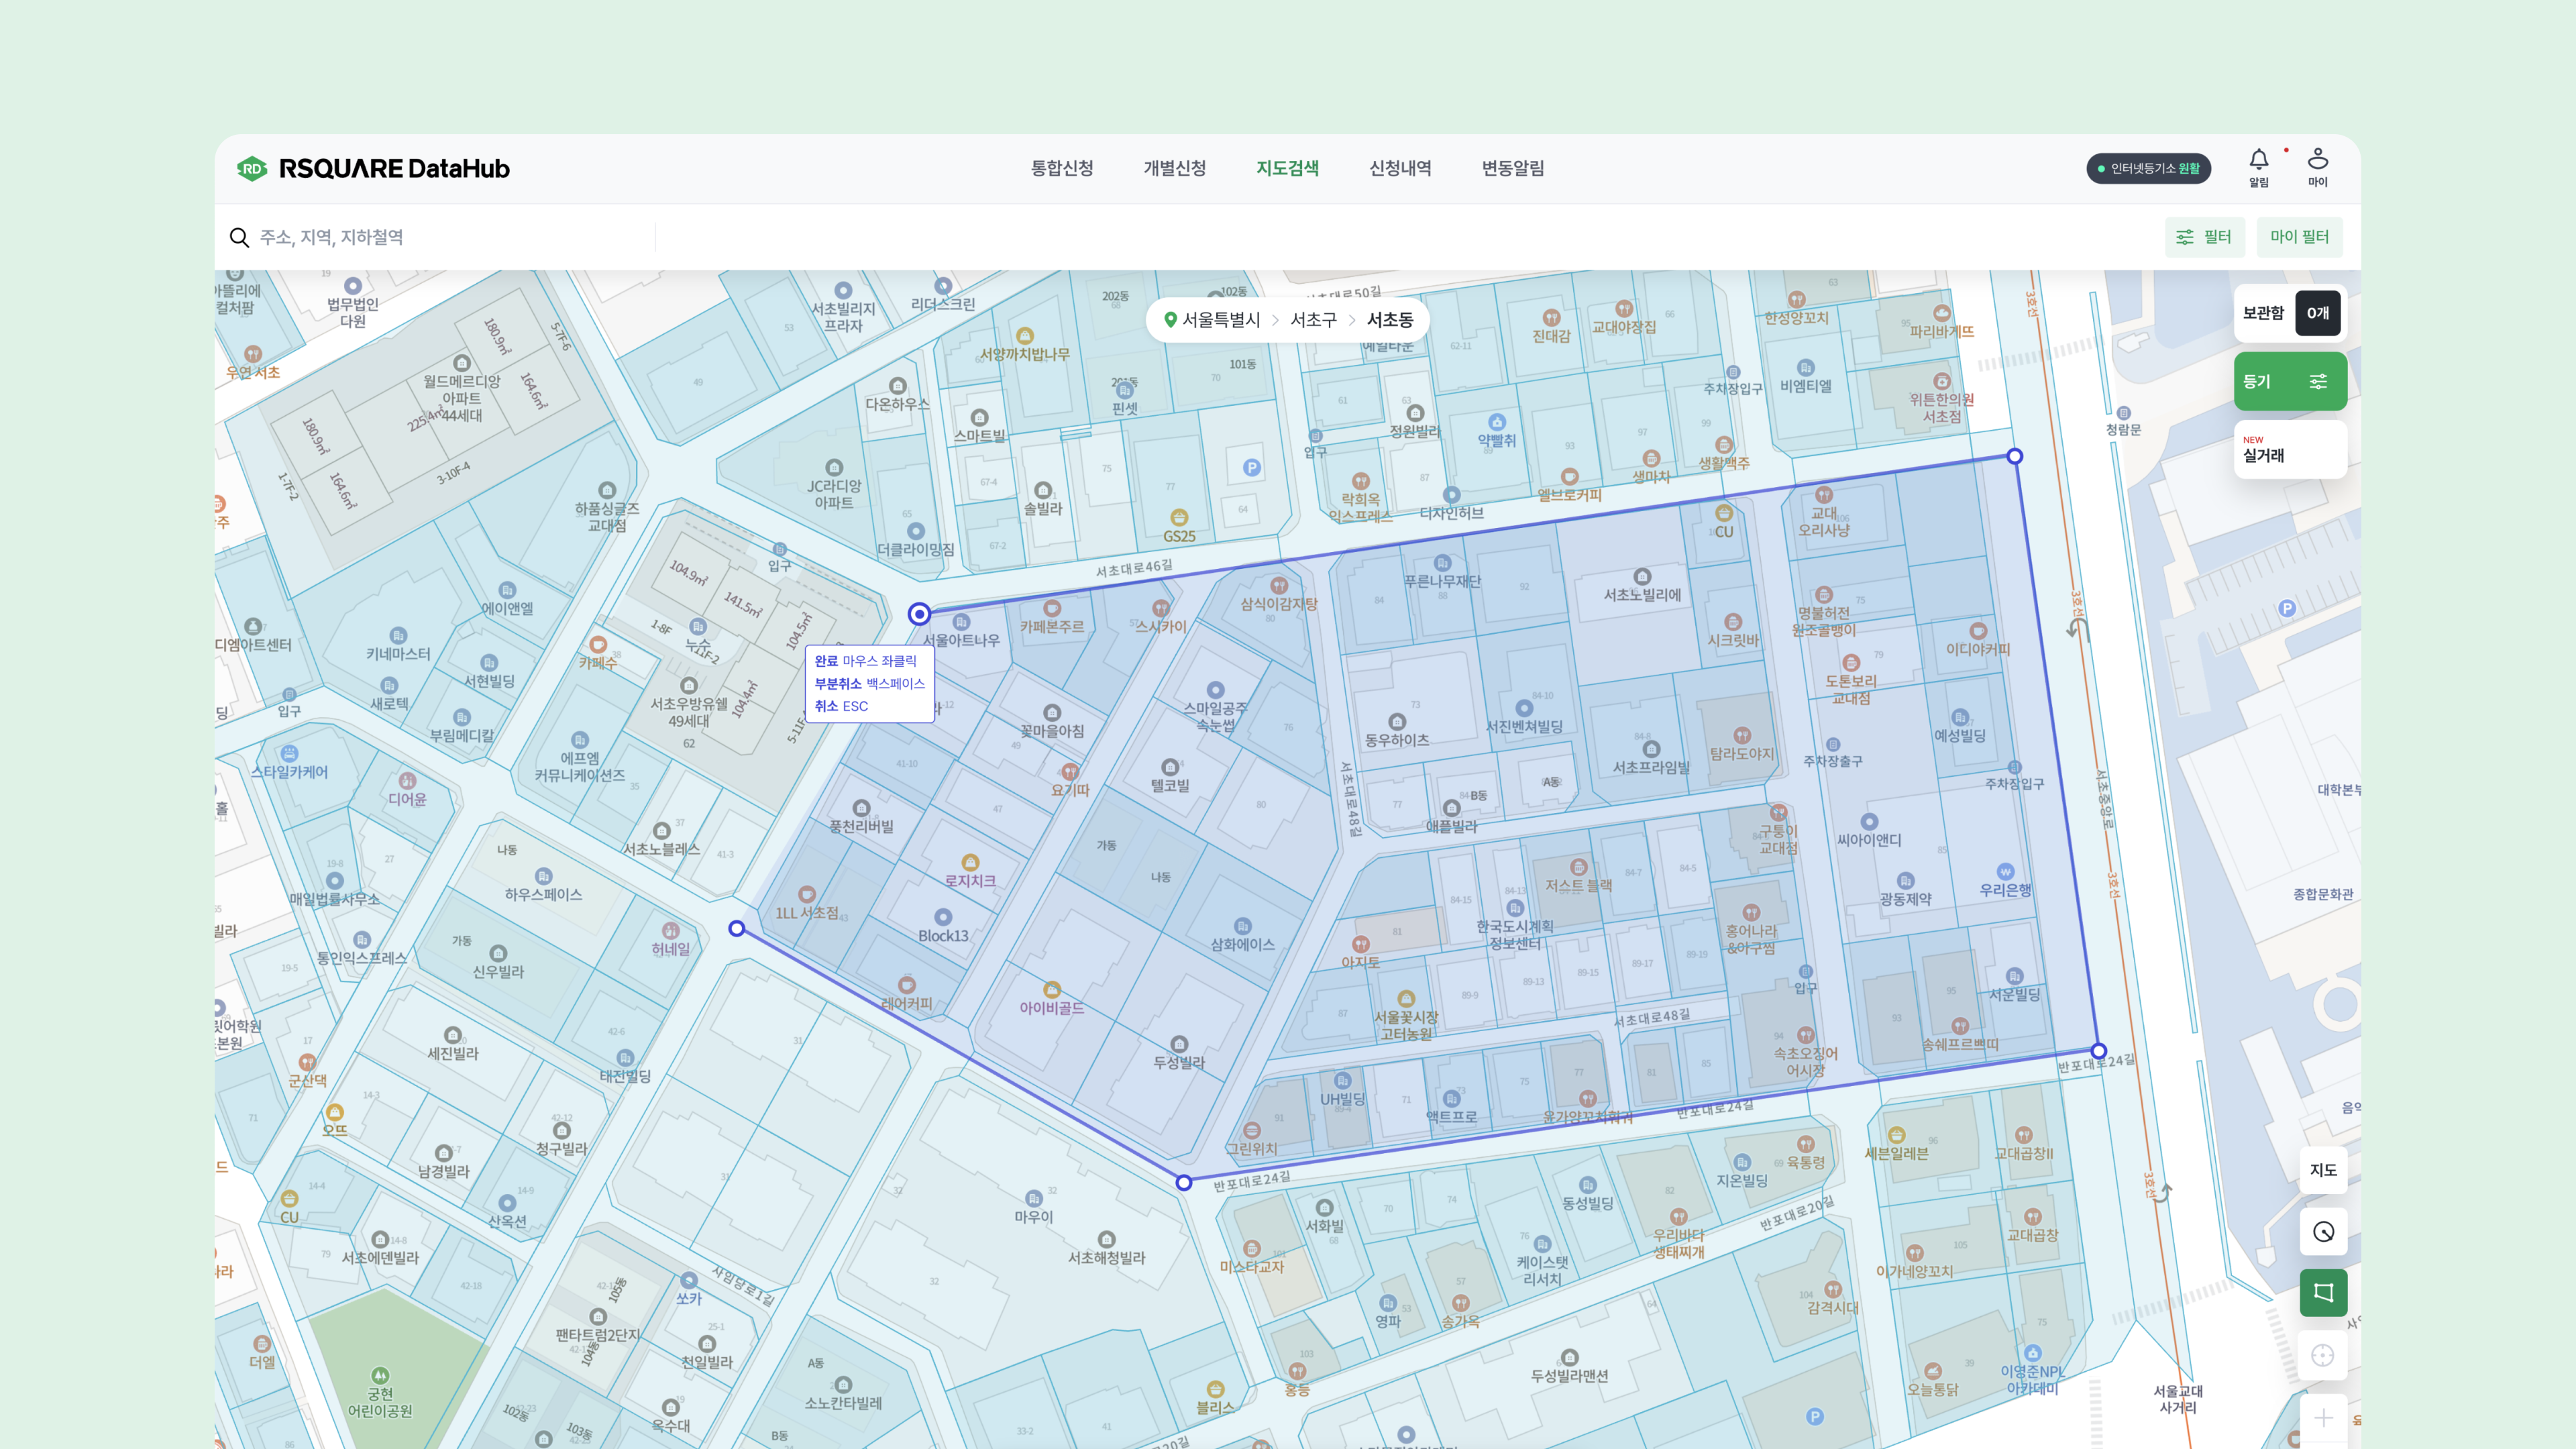Screen dimensions: 2576x1449
Task: Go to the 변동알림 menu tab
Action: [x=1512, y=168]
